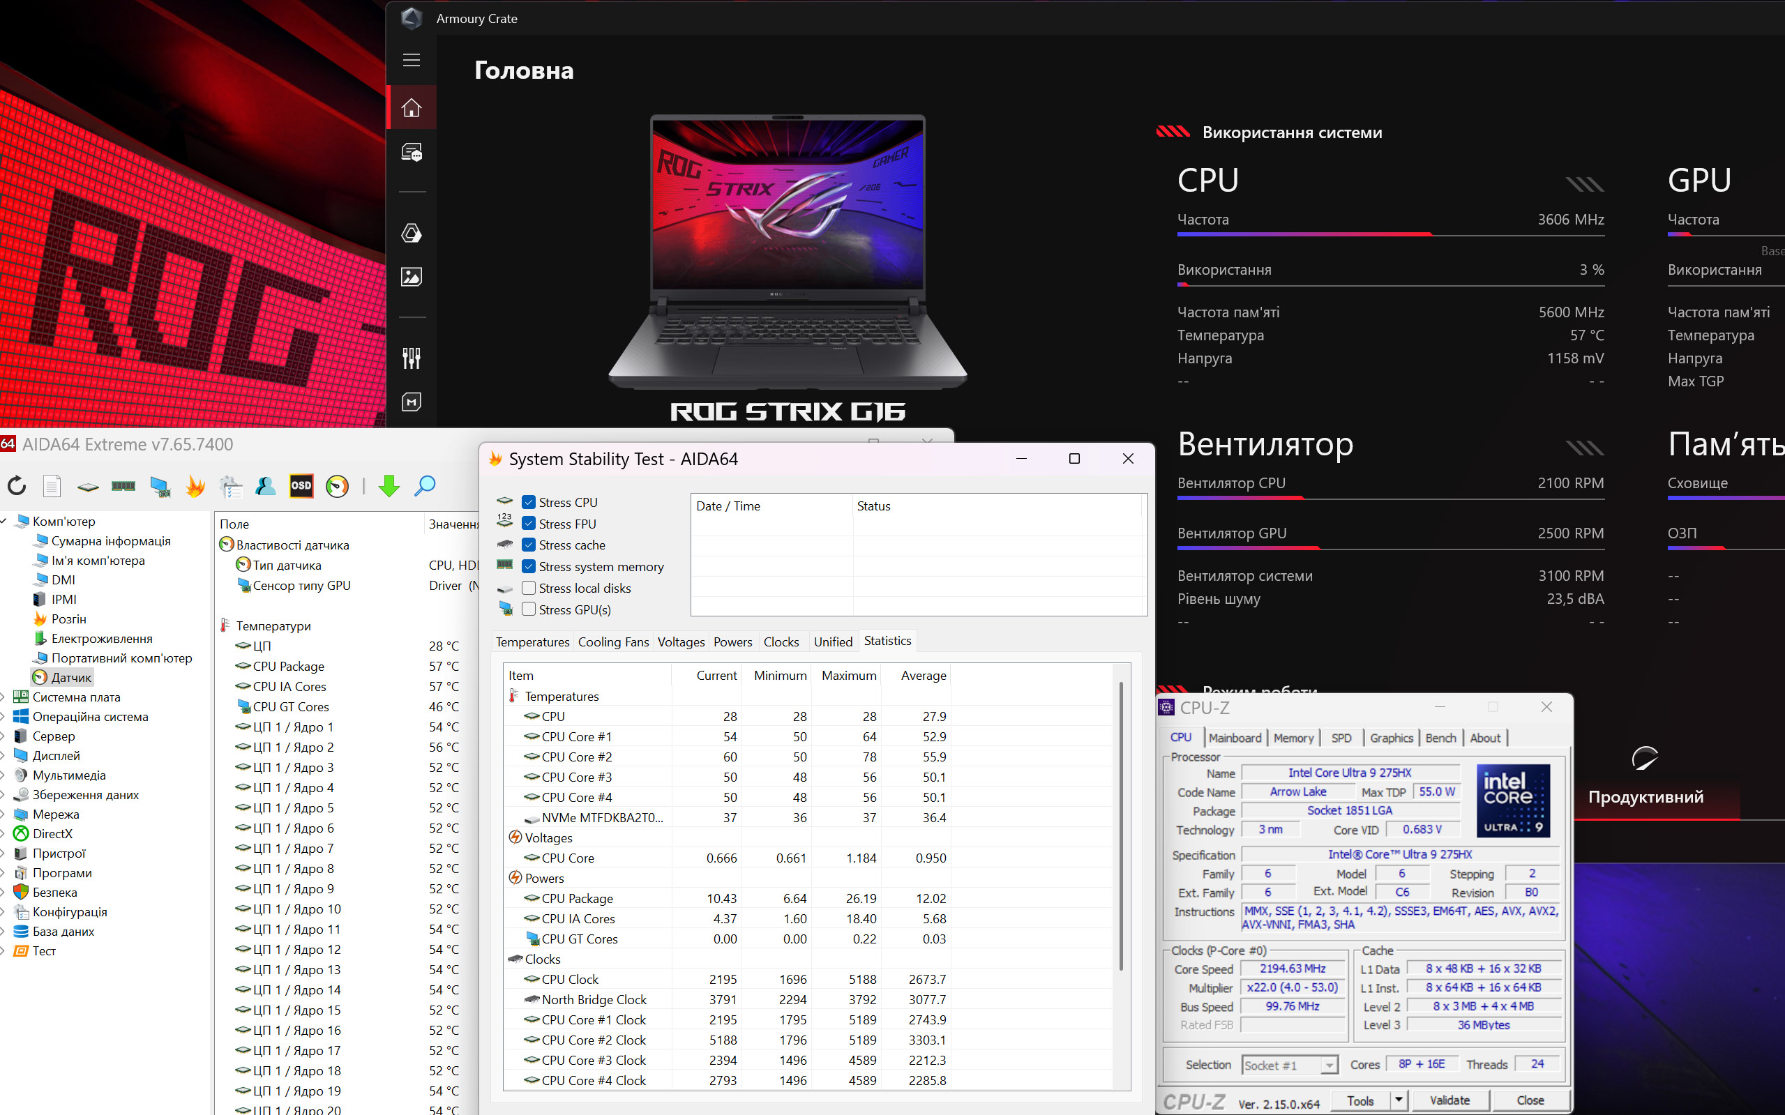The height and width of the screenshot is (1115, 1785).
Task: Select the Home icon in Armoury Crate sidebar
Action: 412,107
